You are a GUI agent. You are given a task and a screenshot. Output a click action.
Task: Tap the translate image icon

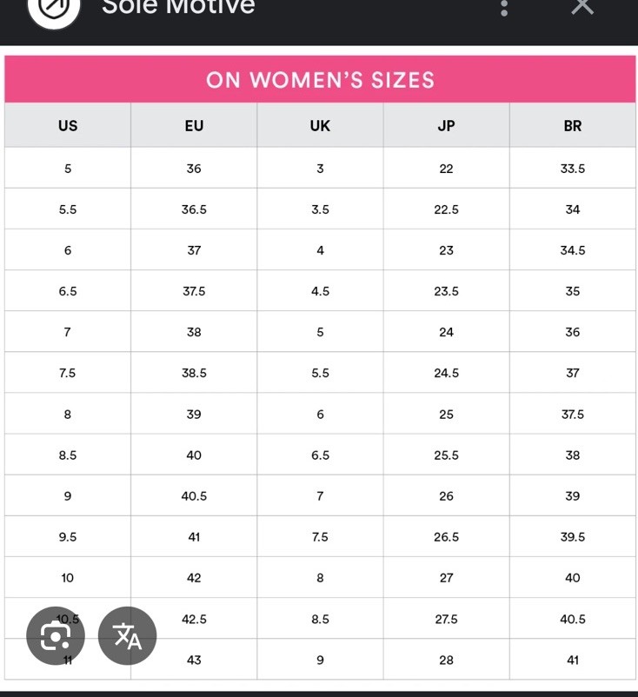[x=127, y=635]
